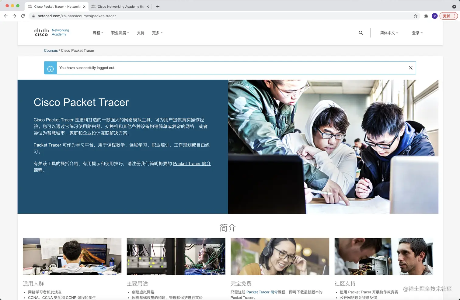
Task: Click the 完全免费 headset woman image
Action: (x=280, y=257)
